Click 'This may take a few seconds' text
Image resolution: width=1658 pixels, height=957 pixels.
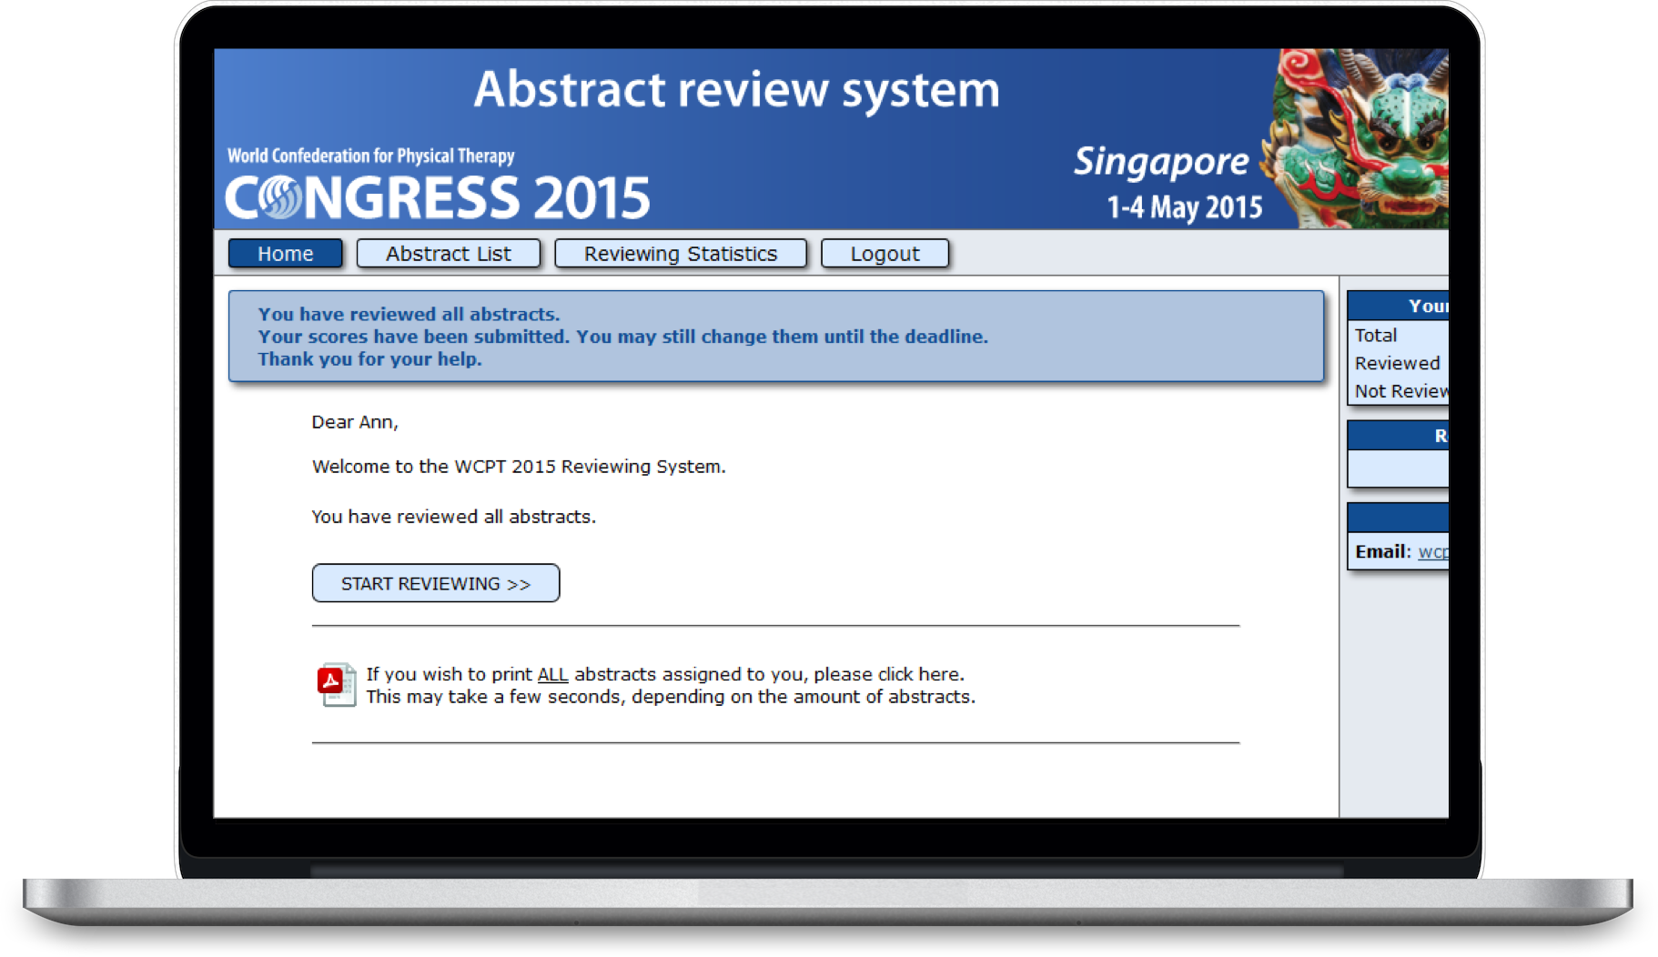[x=671, y=697]
